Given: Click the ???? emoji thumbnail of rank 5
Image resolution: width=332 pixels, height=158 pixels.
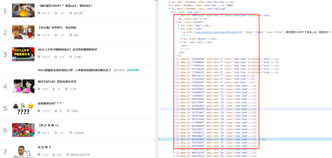Looking at the screenshot, I should [x=23, y=108].
